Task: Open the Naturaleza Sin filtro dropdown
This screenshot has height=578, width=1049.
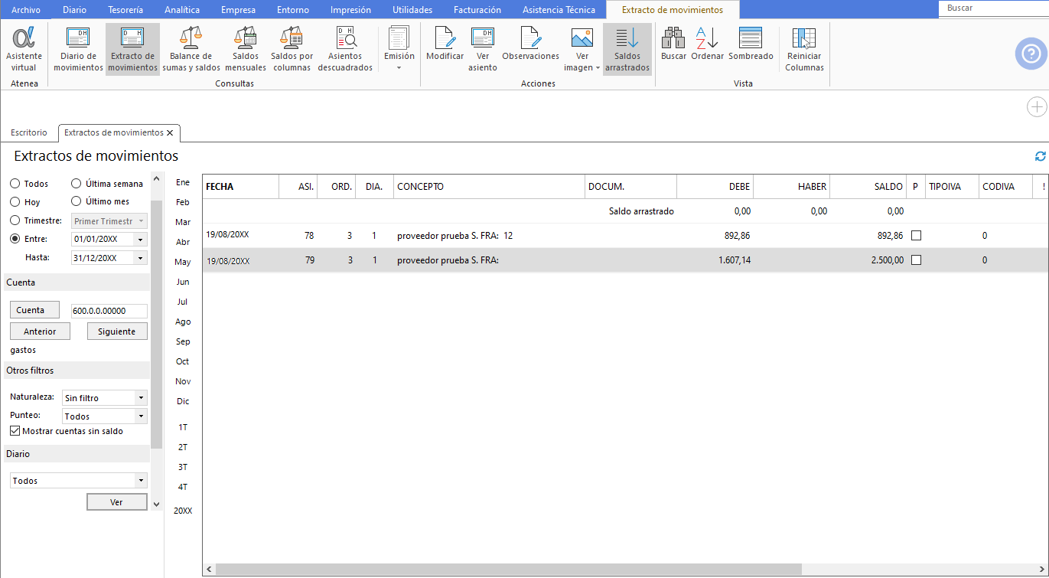Action: [140, 398]
